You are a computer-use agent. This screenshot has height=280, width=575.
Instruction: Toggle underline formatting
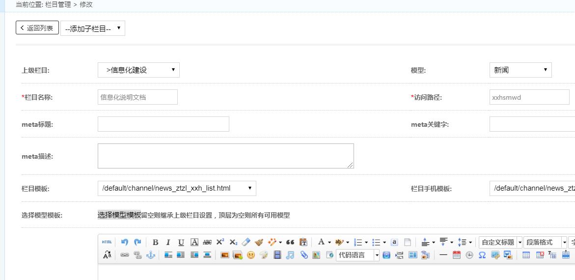pos(181,242)
